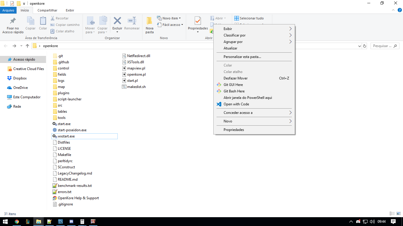Click inside the Pesquisar search box
The height and width of the screenshot is (226, 403).
point(384,46)
